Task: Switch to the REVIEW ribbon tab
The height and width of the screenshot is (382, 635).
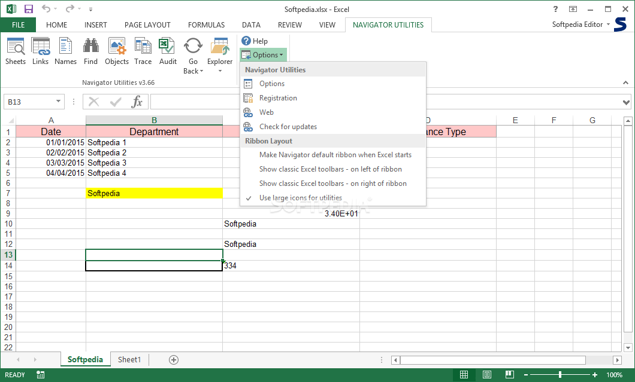Action: click(289, 25)
